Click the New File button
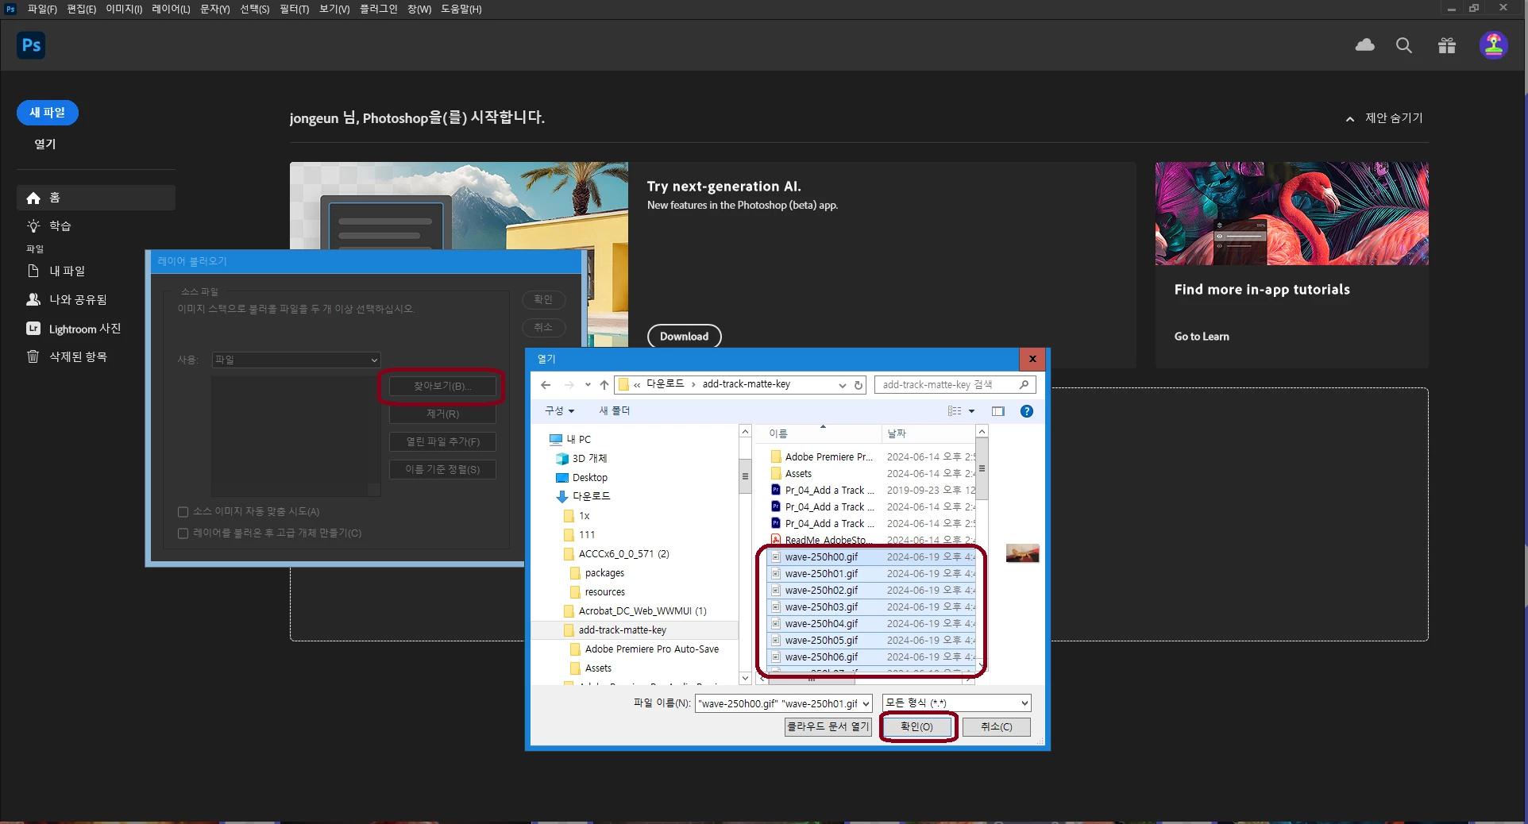Screen dimensions: 1528x824 coord(48,113)
